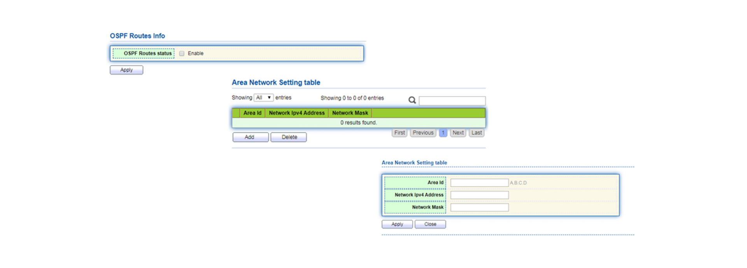The height and width of the screenshot is (268, 747).
Task: Close the Area Network Setting form
Action: pos(430,224)
